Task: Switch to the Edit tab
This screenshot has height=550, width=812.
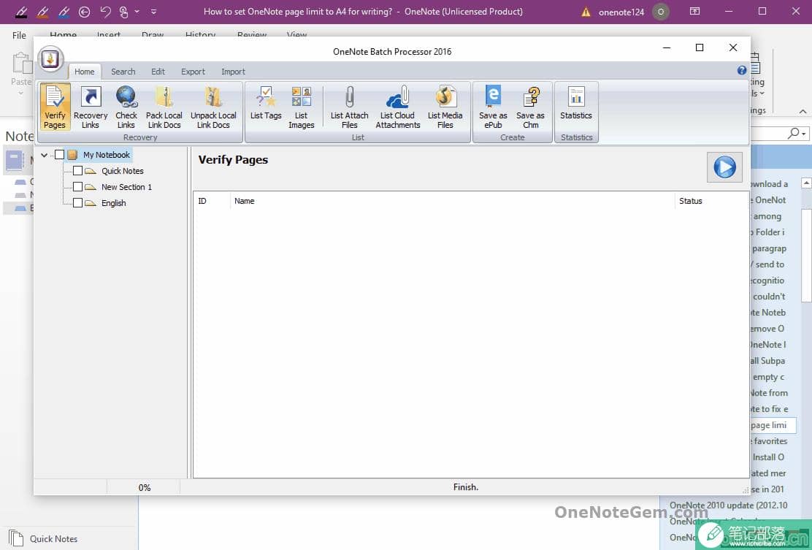Action: tap(158, 72)
